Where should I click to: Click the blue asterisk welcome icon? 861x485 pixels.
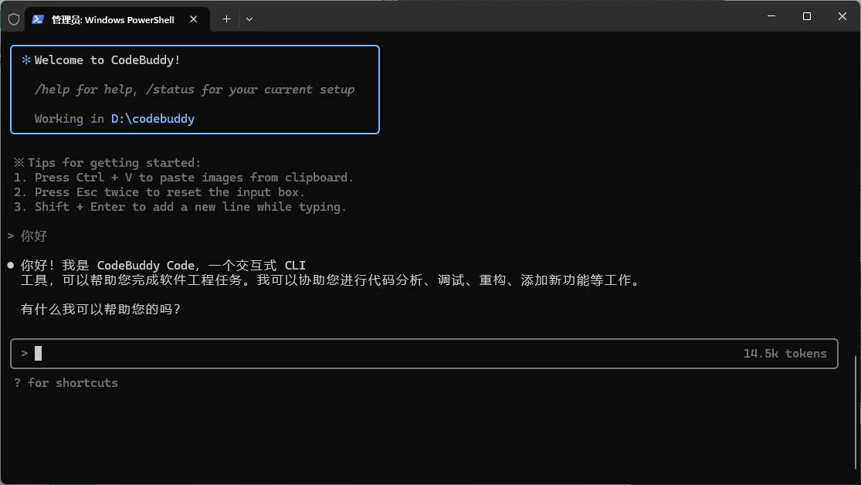coord(25,60)
